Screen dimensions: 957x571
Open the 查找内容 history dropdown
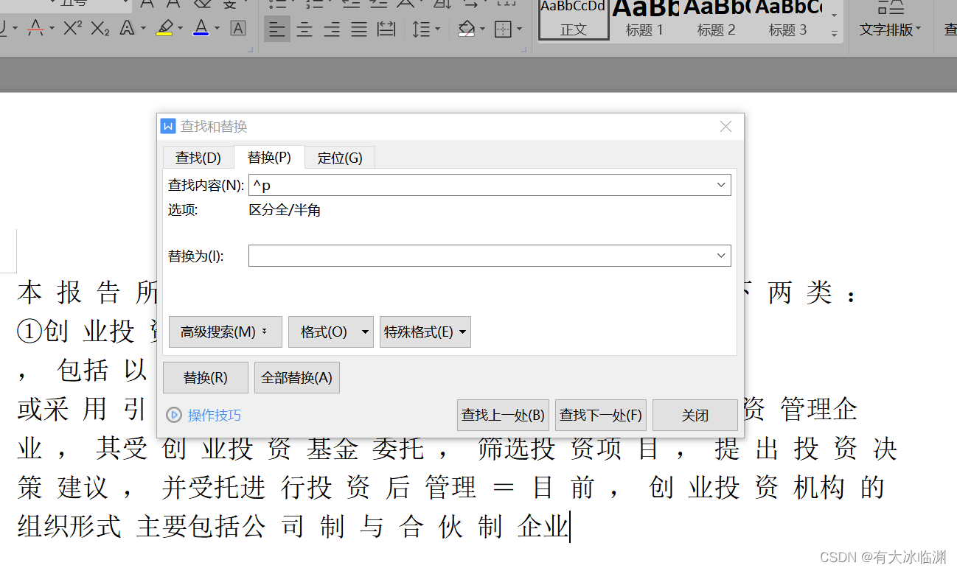click(722, 185)
